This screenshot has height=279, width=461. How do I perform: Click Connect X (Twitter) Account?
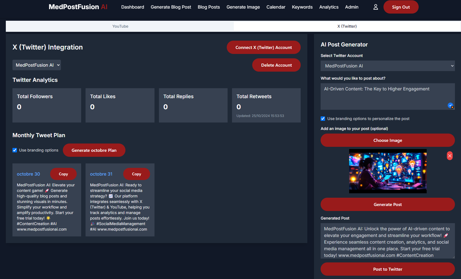pos(264,48)
